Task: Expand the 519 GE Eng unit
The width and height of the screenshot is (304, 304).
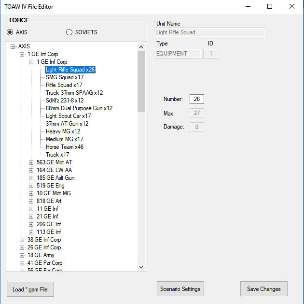Action: click(31, 186)
